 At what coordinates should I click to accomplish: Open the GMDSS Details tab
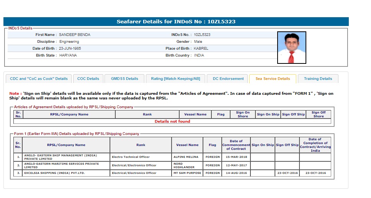click(x=124, y=79)
